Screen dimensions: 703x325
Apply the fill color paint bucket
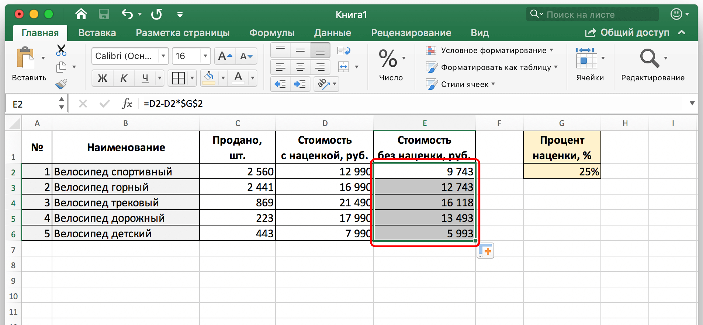209,78
